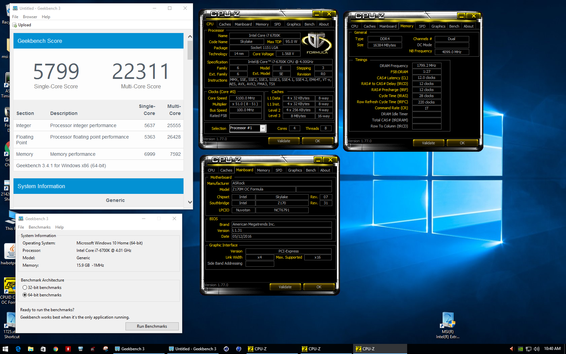Click the grey-blue sphere icon beside Untitled - Geekbench 3
Viewport: 566px width, 354px height.
pyautogui.click(x=226, y=349)
